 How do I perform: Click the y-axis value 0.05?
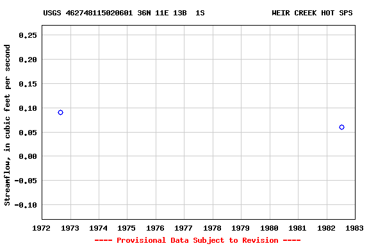28,133
